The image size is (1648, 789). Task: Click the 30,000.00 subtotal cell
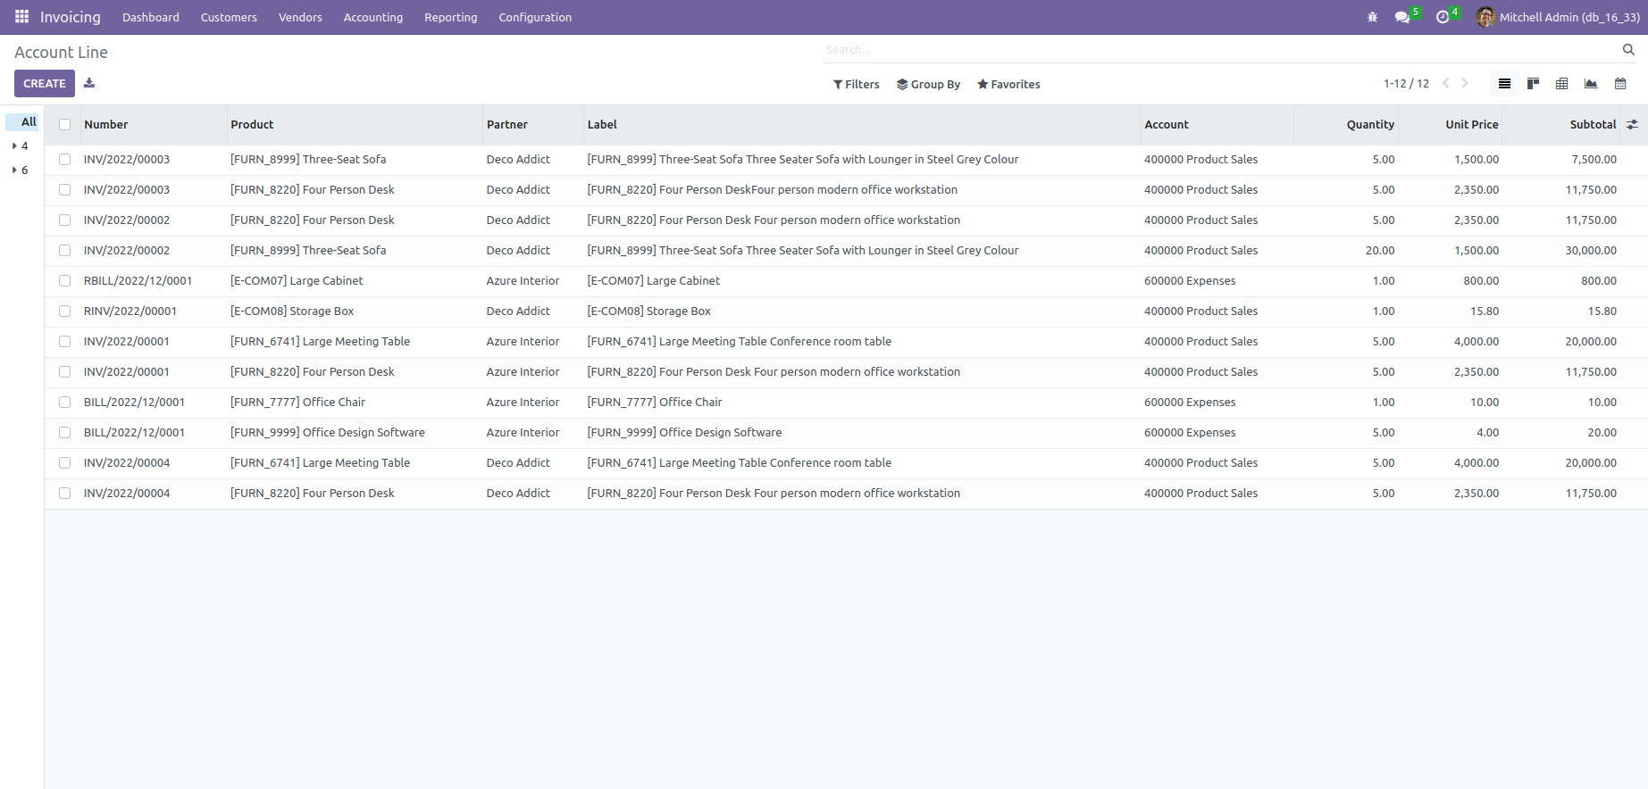coord(1591,251)
